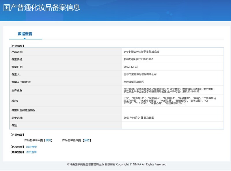
Task: Click the 【执行标准】 label
Action: pos(17,147)
